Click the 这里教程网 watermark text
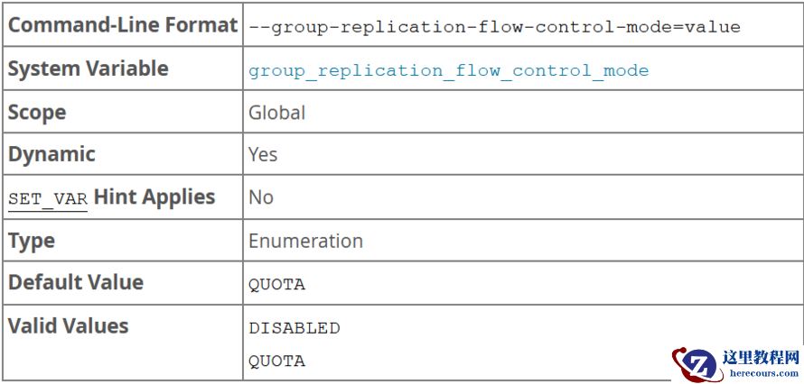 click(x=761, y=357)
